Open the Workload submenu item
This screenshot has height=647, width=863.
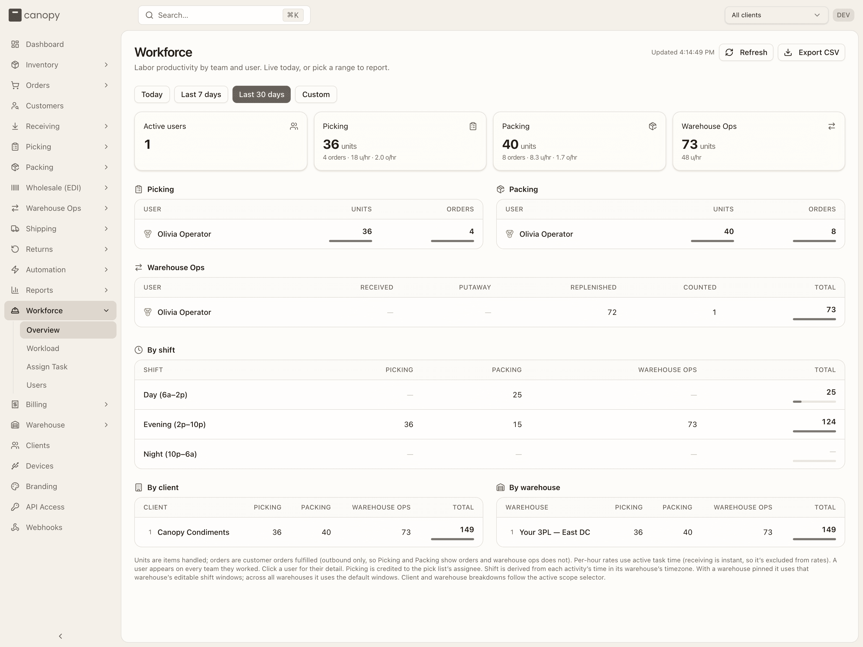[x=68, y=348]
